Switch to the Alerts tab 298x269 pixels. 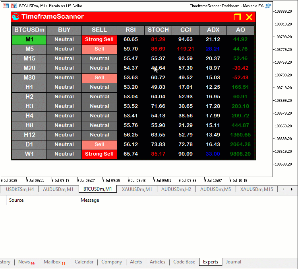tap(136, 262)
